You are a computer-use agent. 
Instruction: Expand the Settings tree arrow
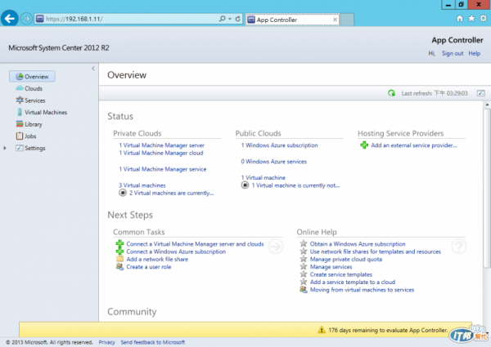click(5, 148)
